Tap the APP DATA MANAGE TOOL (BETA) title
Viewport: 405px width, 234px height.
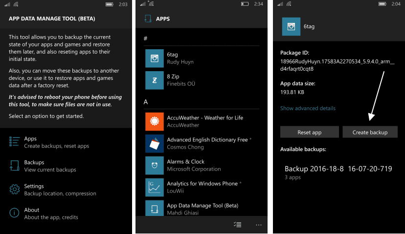point(52,19)
